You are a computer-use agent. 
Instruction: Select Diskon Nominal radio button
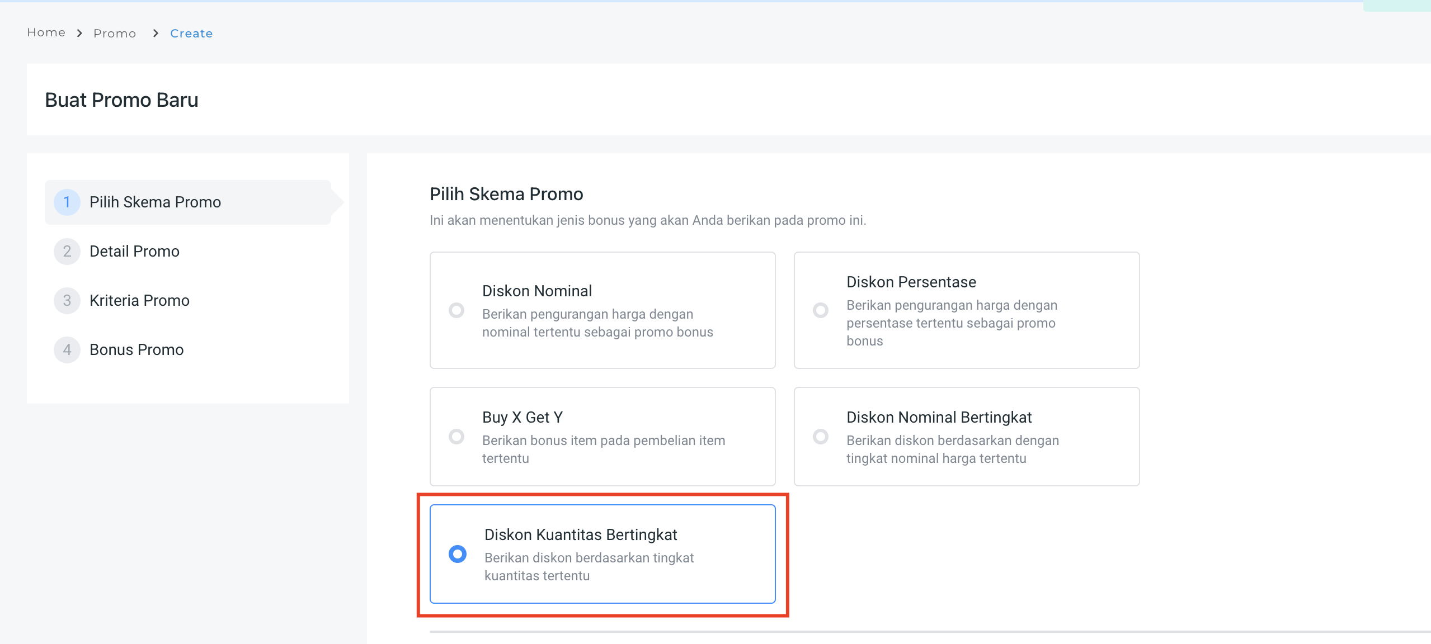(456, 310)
